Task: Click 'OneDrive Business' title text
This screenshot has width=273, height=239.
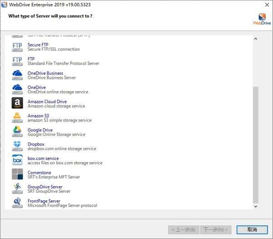Action: 45,73
